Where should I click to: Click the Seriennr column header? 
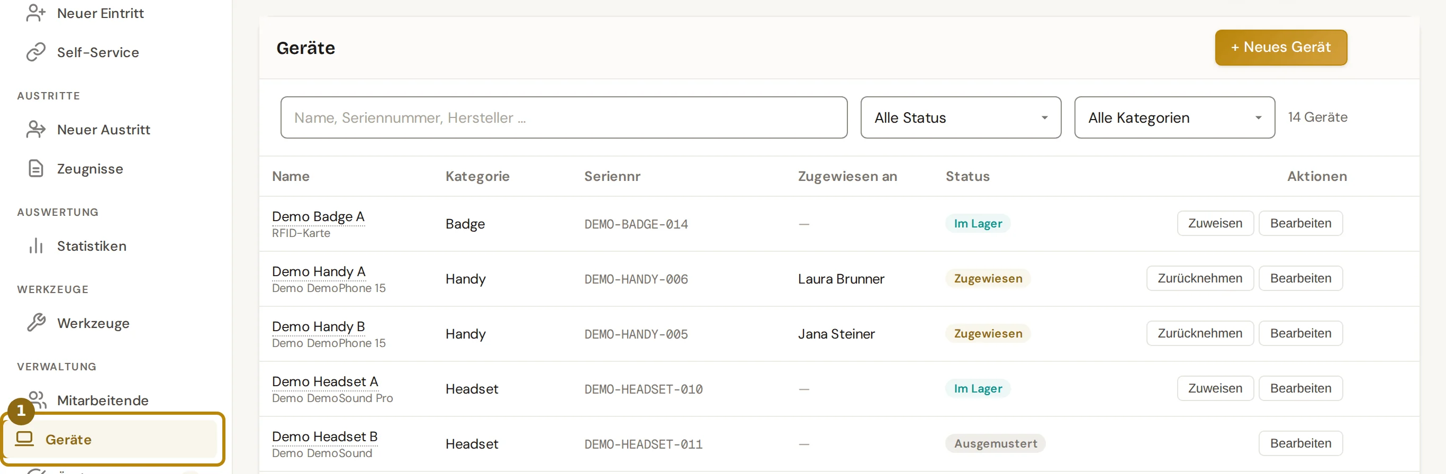click(x=612, y=176)
